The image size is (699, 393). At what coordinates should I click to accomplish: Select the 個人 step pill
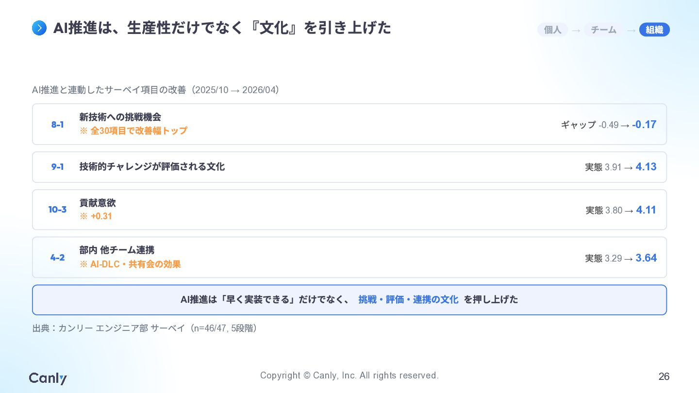coord(552,30)
